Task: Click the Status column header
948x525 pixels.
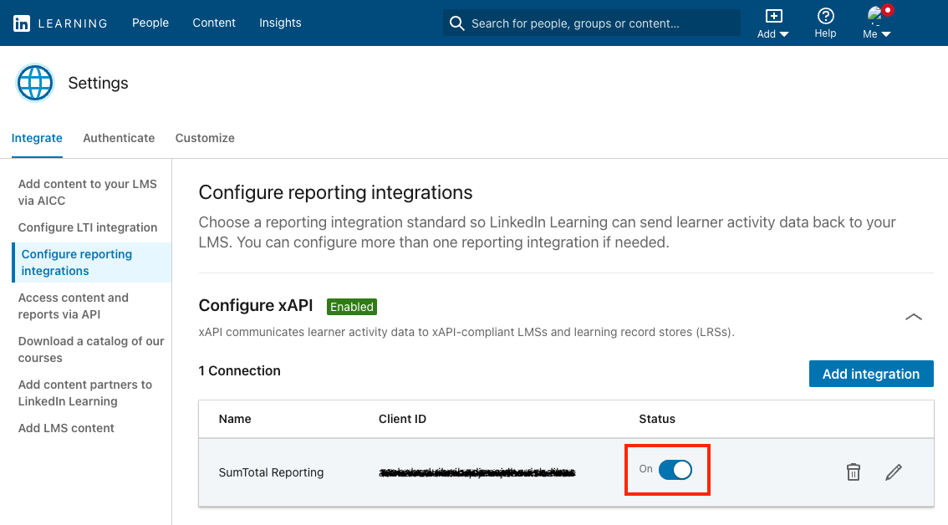Action: (x=657, y=419)
